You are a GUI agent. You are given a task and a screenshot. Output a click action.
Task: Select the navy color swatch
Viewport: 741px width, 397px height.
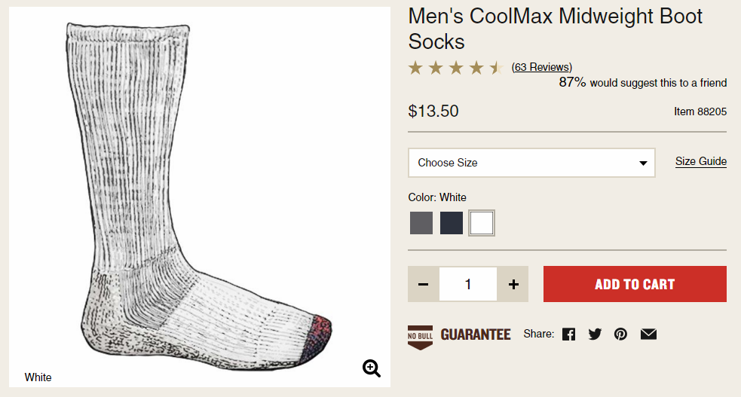pyautogui.click(x=452, y=223)
